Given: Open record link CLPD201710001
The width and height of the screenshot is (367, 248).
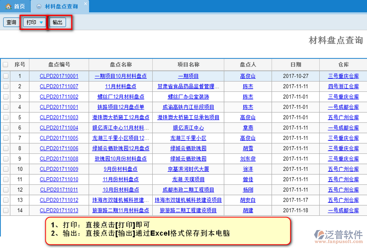Looking at the screenshot, I should 59,76.
